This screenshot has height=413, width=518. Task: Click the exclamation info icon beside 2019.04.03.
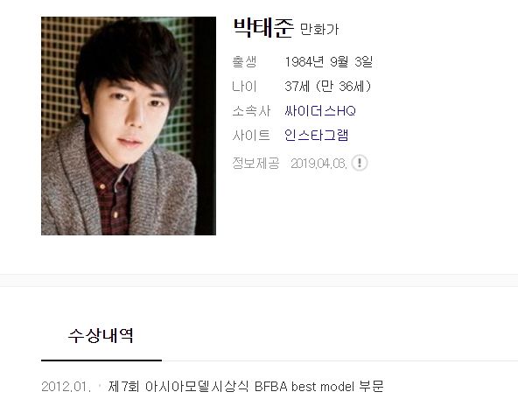[359, 163]
